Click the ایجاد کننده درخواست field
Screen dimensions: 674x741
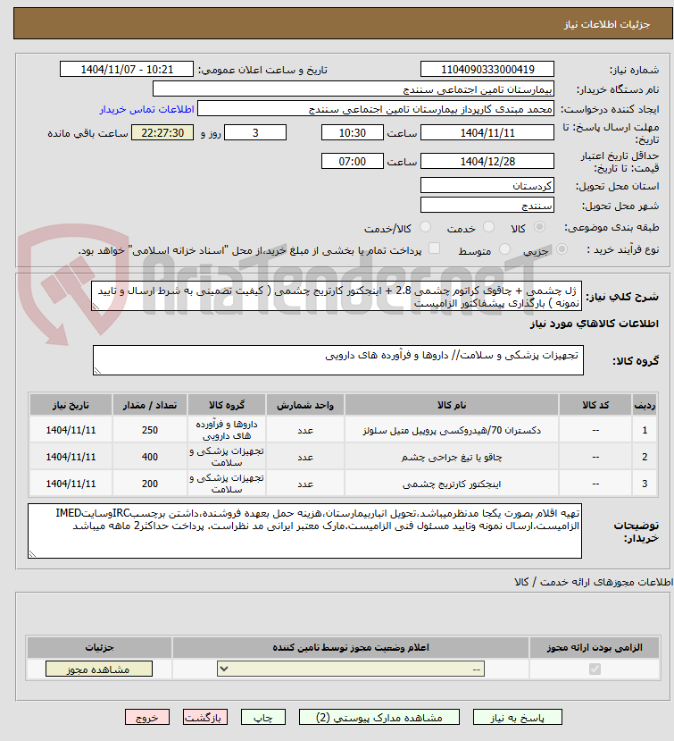click(376, 109)
